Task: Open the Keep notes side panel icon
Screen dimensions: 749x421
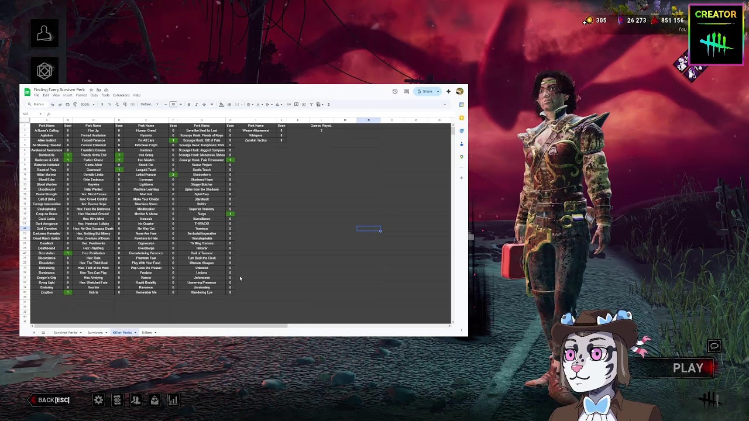Action: [x=462, y=118]
